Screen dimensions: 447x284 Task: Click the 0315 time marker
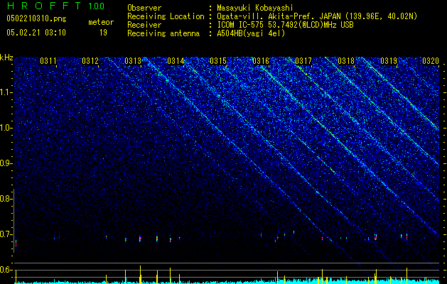(218, 61)
